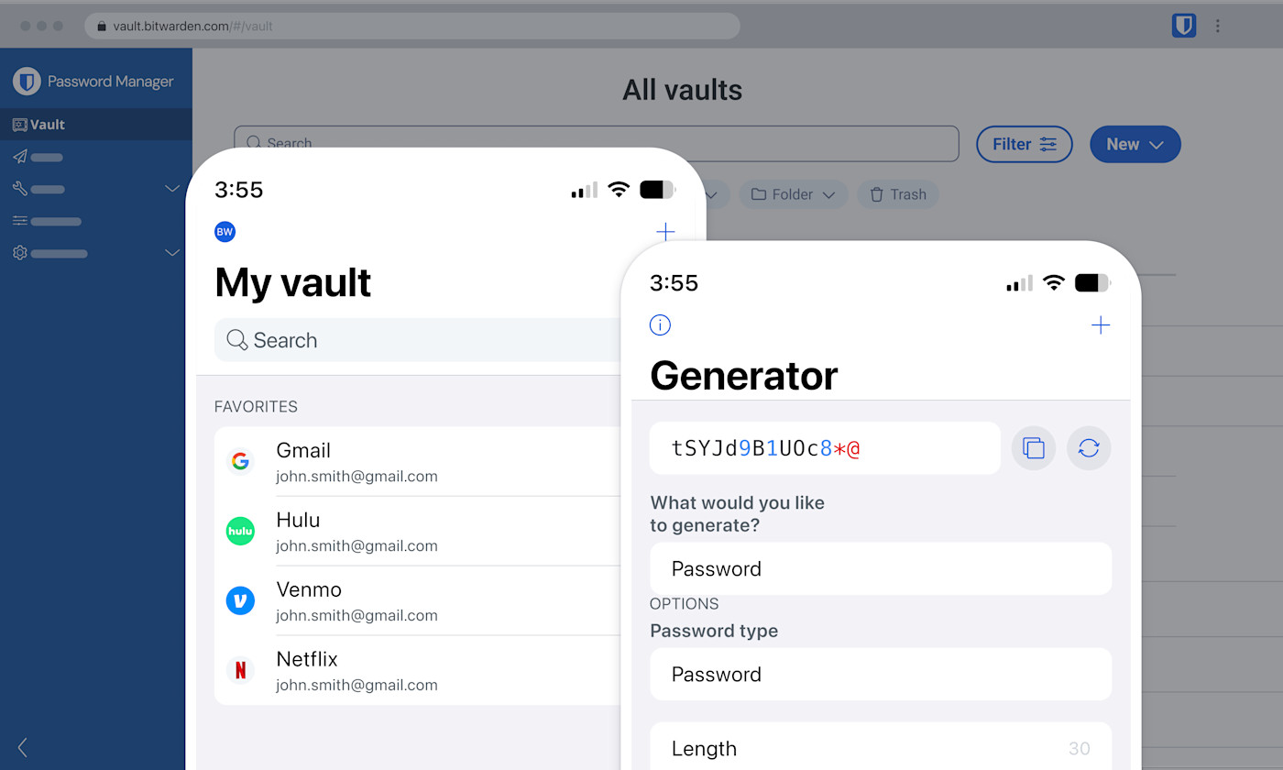The image size is (1283, 770).
Task: Select Vault in the sidebar
Action: pyautogui.click(x=48, y=125)
